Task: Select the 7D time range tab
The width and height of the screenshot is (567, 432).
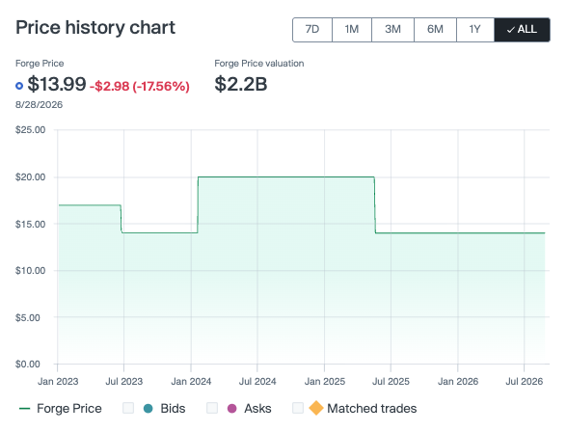Action: 312,29
